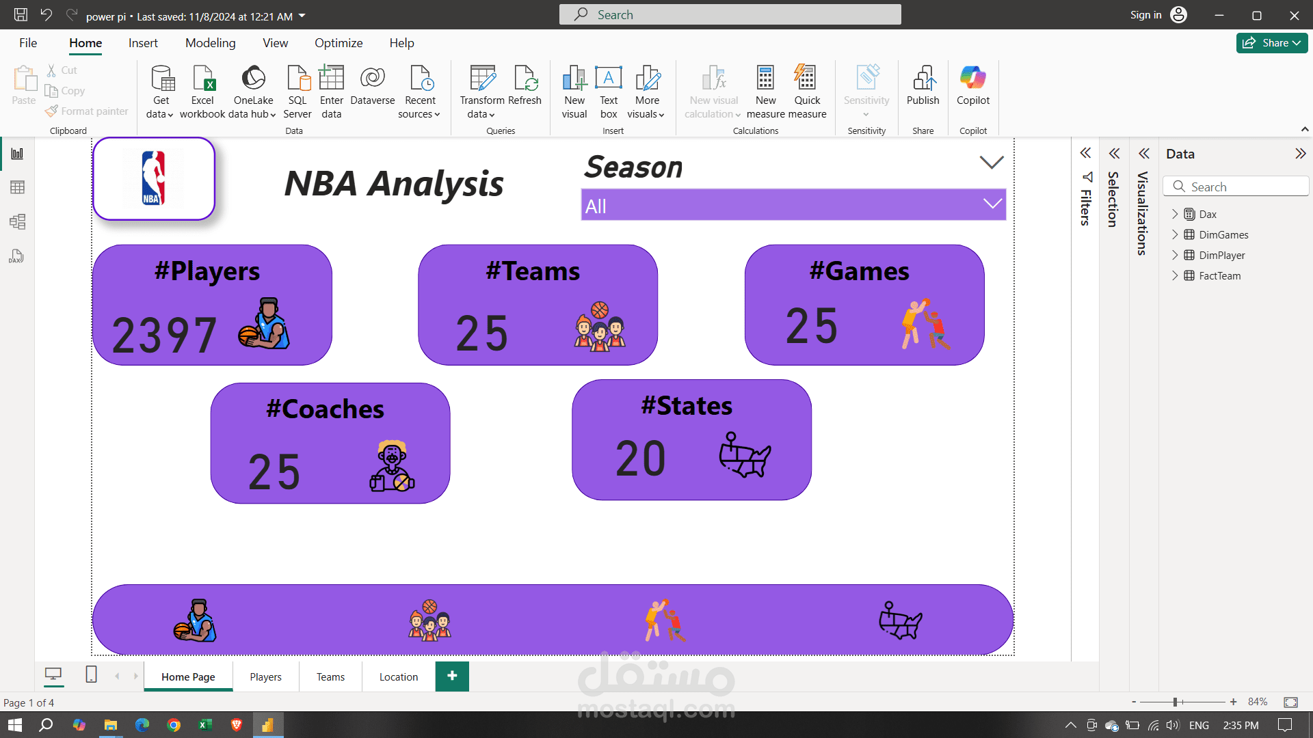Switch to desktop layout view
The height and width of the screenshot is (738, 1313).
coord(53,675)
